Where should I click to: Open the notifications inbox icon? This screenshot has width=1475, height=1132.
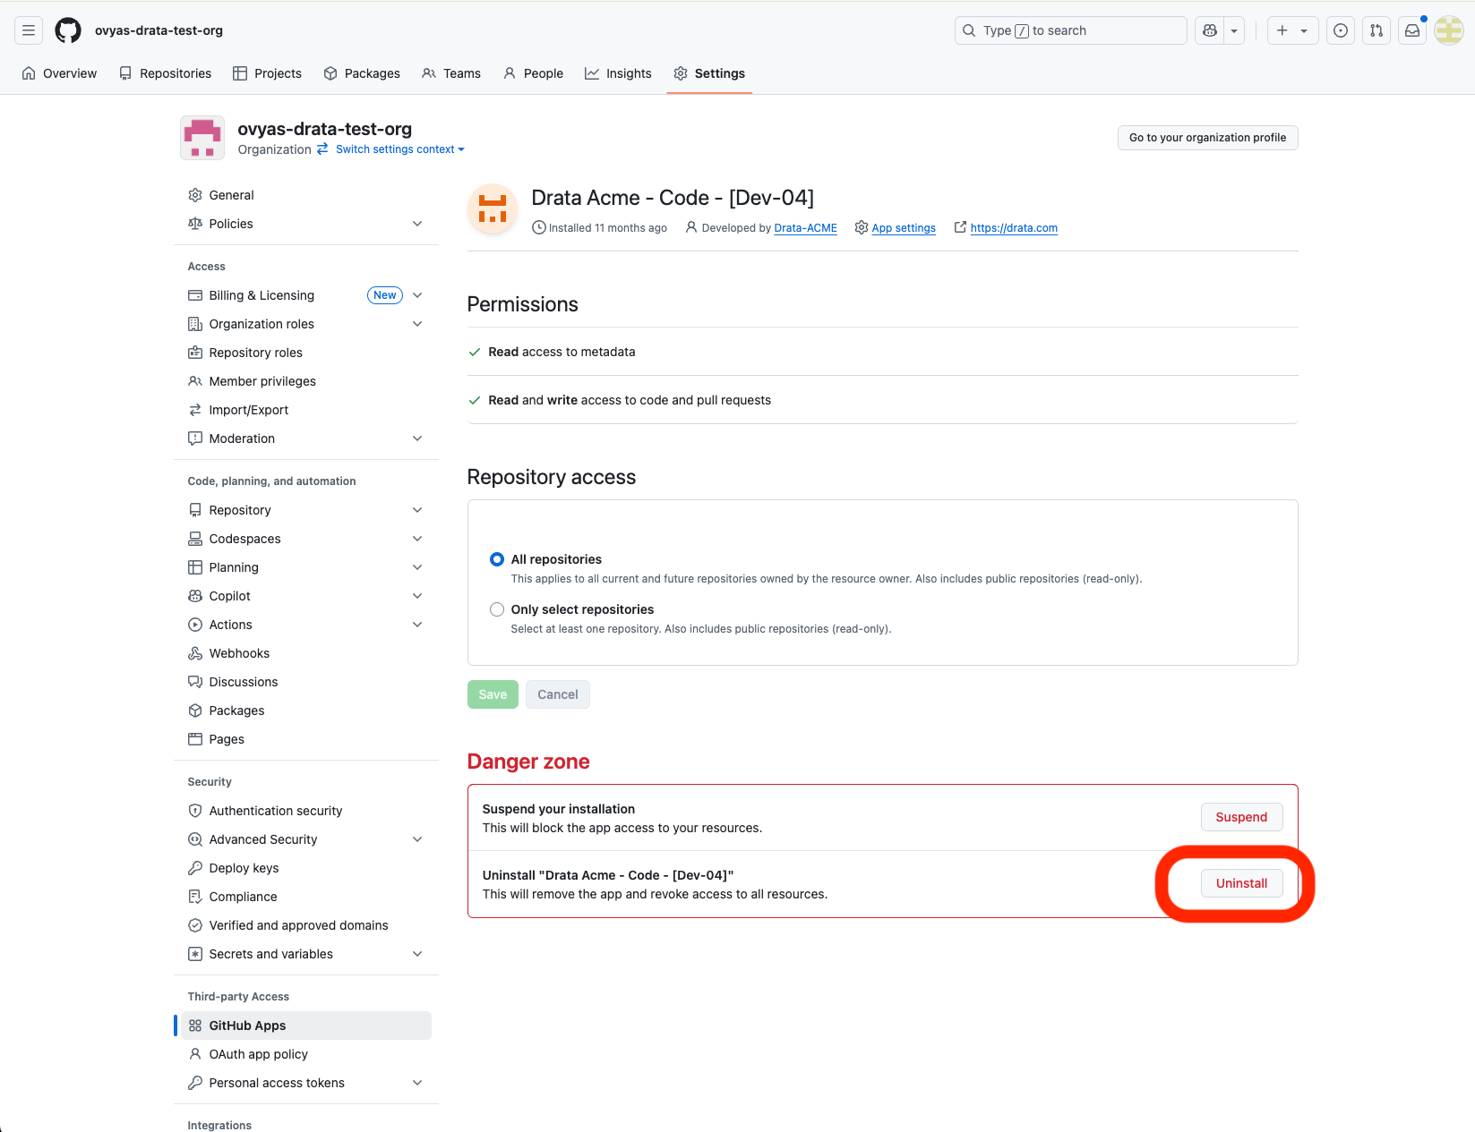pos(1412,30)
